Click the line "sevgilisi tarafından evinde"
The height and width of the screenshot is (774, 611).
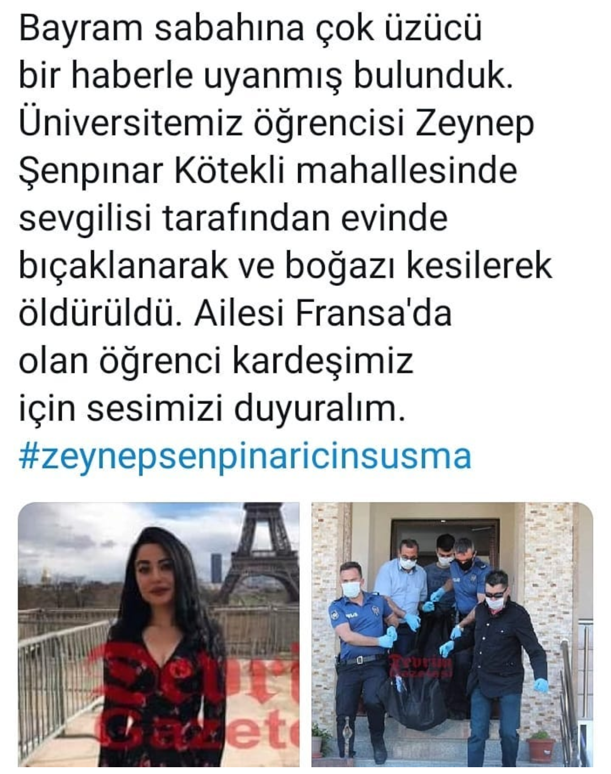[233, 218]
